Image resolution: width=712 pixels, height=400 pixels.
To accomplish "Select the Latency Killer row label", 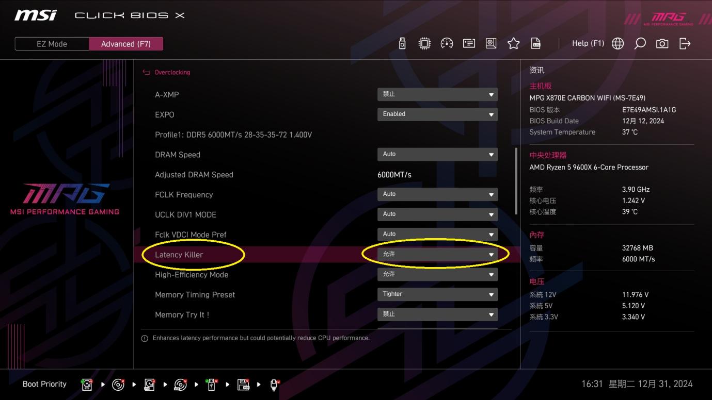I will (179, 255).
